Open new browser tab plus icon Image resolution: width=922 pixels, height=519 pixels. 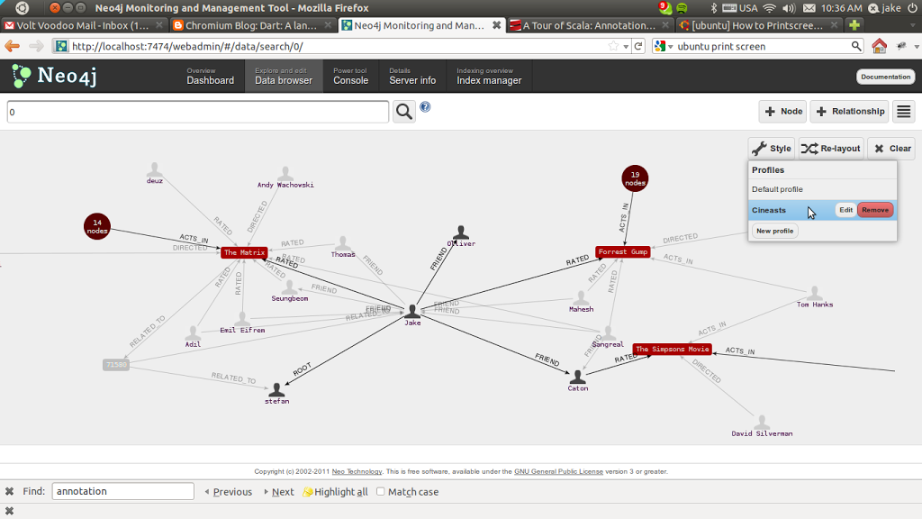[854, 25]
